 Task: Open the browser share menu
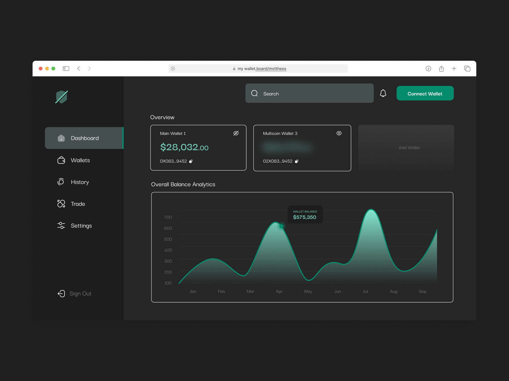pos(441,68)
